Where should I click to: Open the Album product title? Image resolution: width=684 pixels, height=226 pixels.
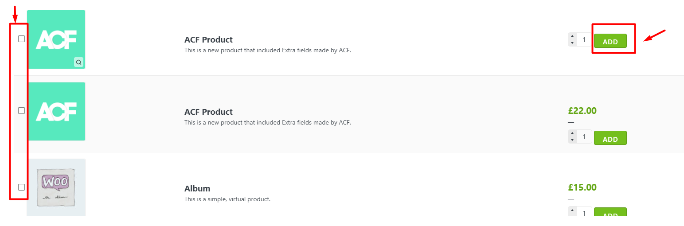[x=197, y=189]
